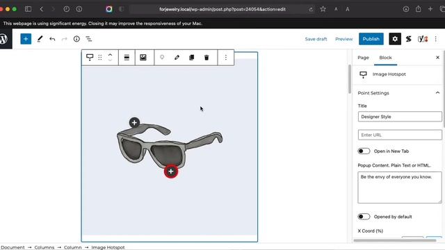
Task: Collapse the Point Settings panel
Action: click(437, 92)
